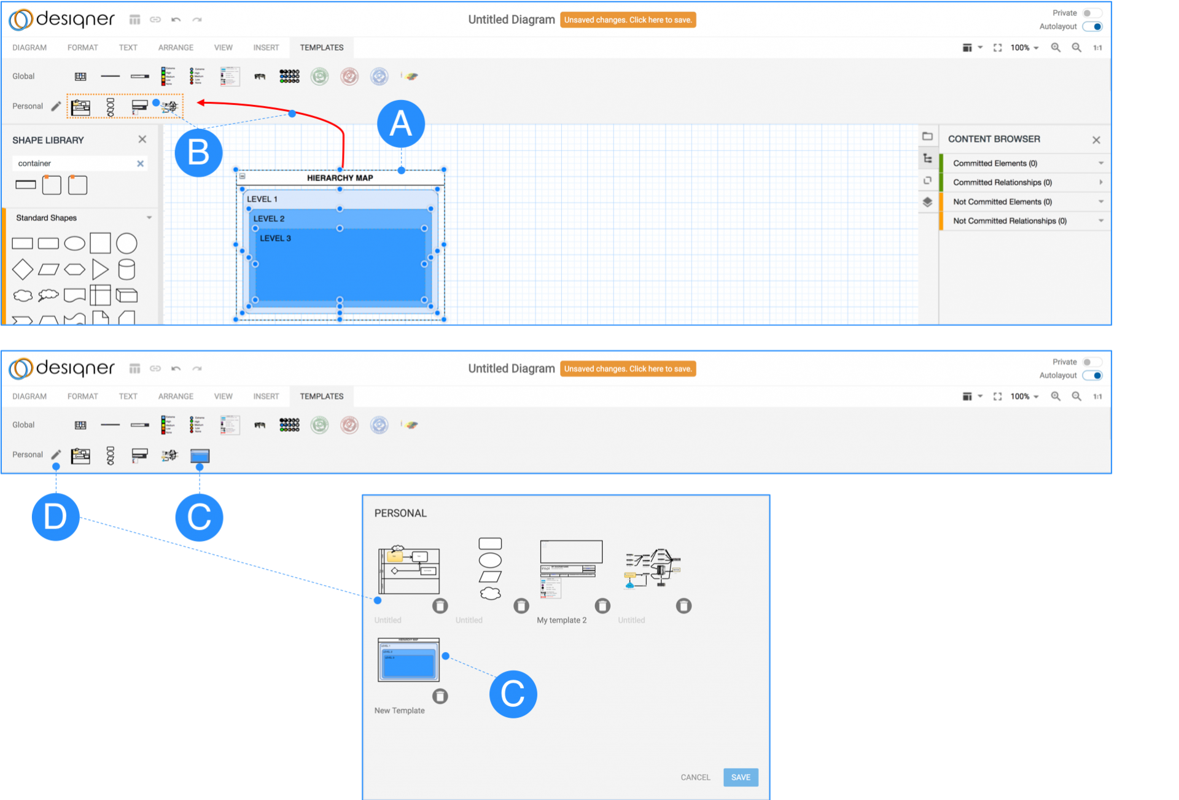
Task: Click the redo arrow in top toolbar
Action: click(197, 20)
